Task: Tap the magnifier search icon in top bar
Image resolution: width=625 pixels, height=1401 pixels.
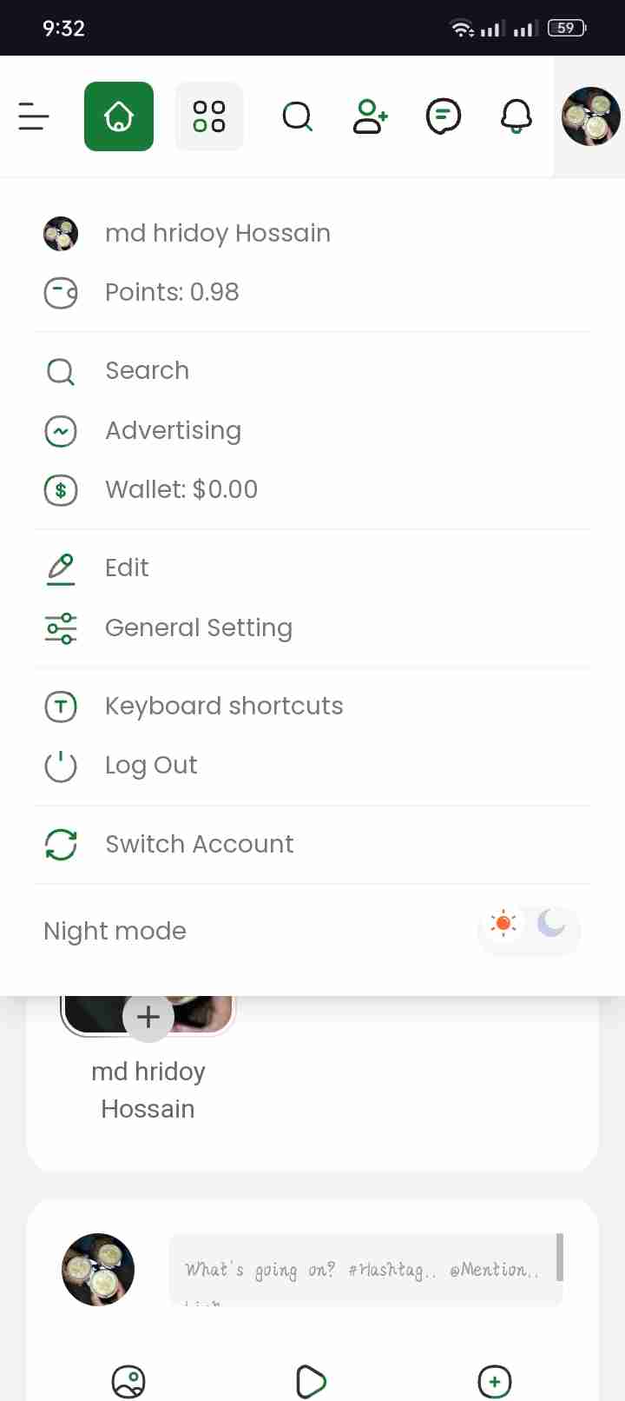Action: [298, 116]
